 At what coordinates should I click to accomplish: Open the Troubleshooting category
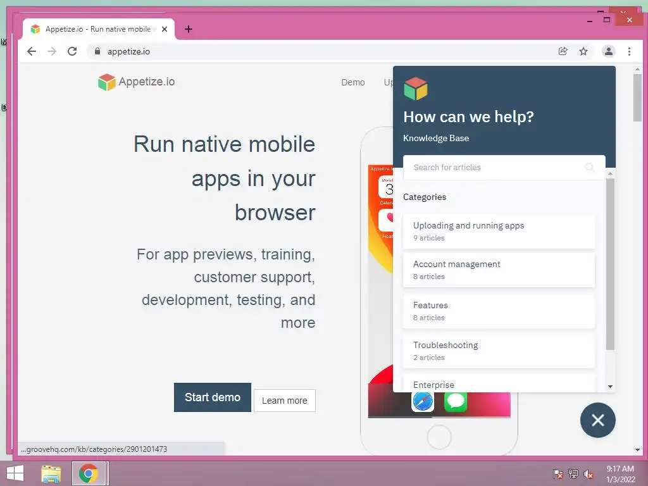click(x=499, y=351)
